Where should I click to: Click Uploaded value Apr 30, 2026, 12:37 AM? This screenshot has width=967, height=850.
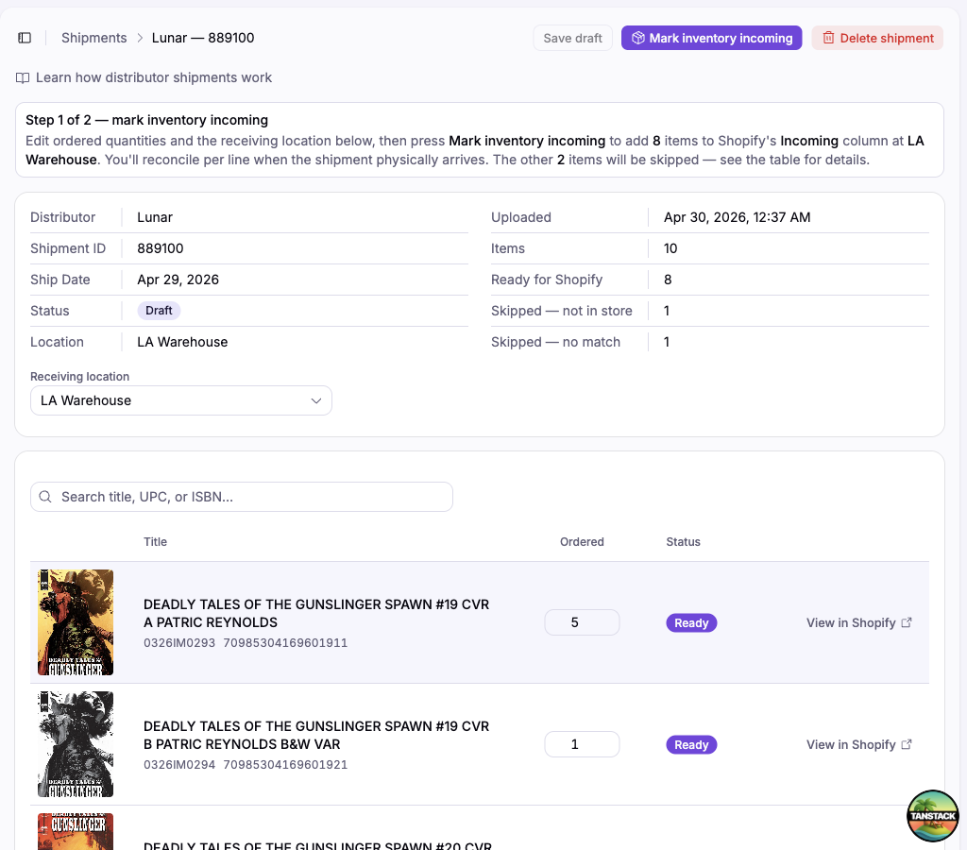[x=737, y=218]
